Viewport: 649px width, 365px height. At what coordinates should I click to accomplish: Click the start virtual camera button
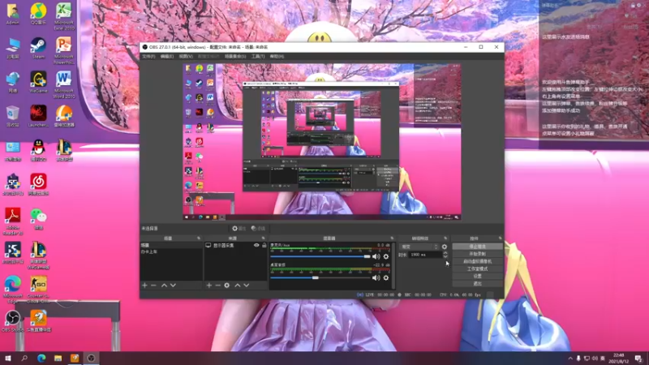[477, 261]
